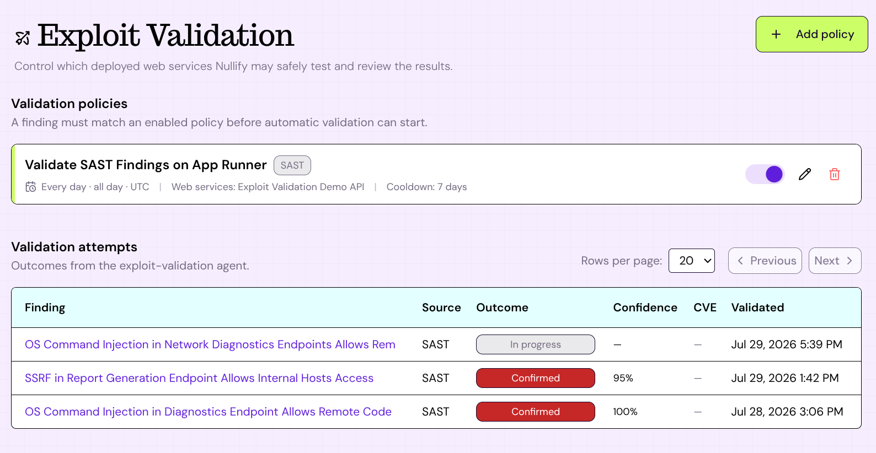Click the Confirmed badge with 100% confidence
The width and height of the screenshot is (876, 453).
(536, 412)
